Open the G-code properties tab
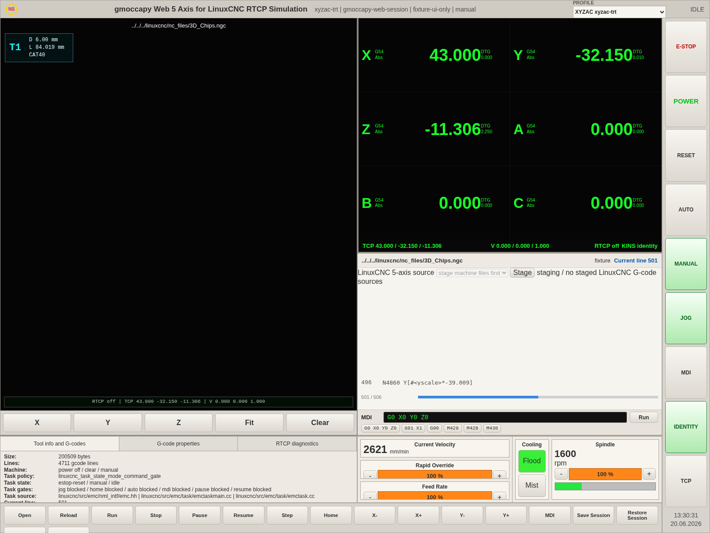The width and height of the screenshot is (710, 533). [x=178, y=444]
